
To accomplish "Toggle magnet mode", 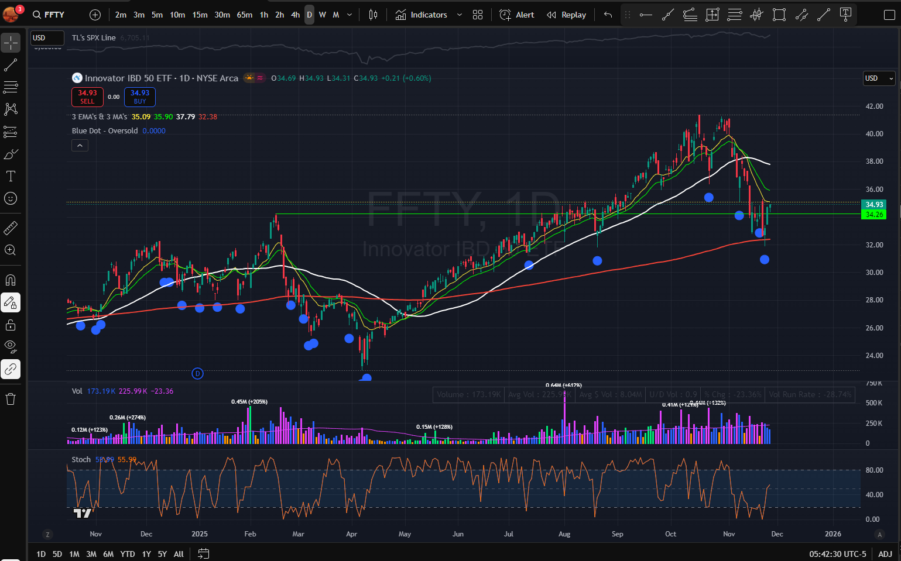I will click(x=11, y=280).
